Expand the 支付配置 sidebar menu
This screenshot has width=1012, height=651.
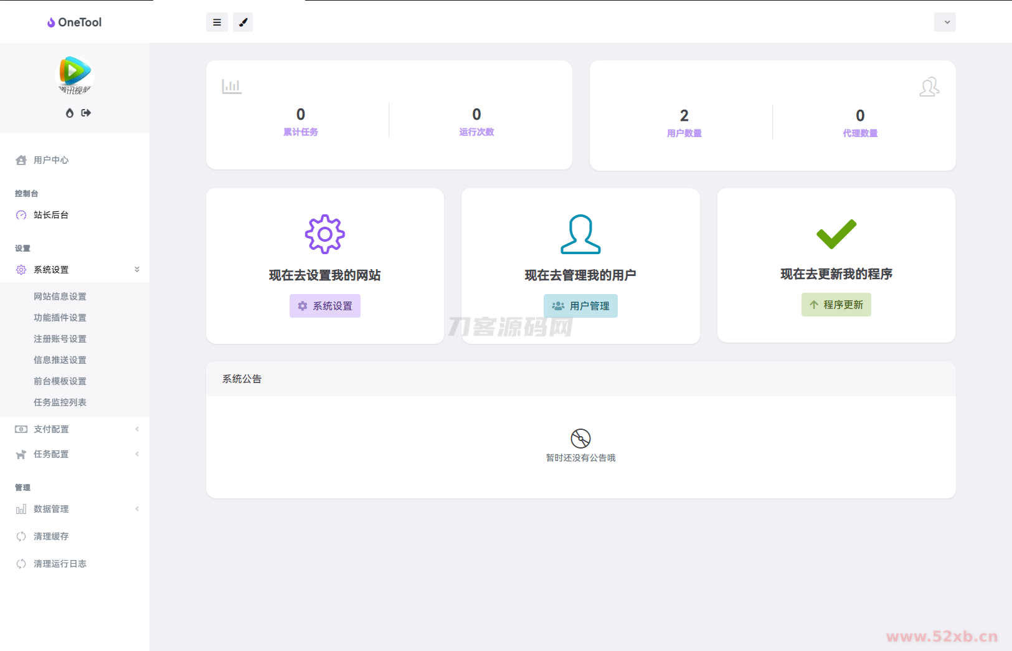click(75, 429)
